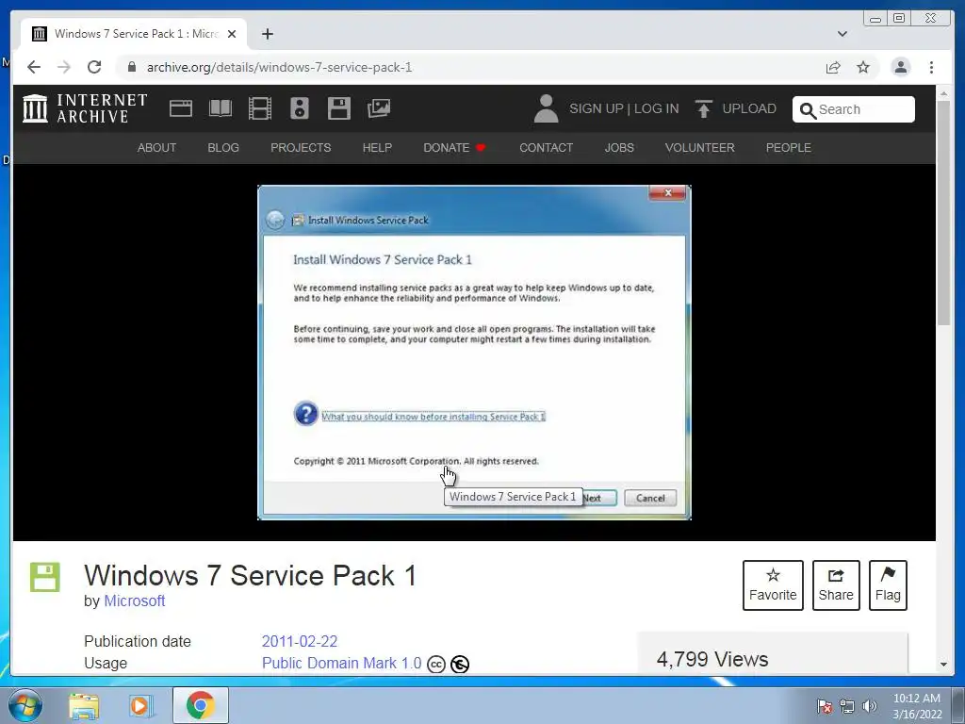The width and height of the screenshot is (965, 724).
Task: Click the Flag button
Action: [888, 585]
